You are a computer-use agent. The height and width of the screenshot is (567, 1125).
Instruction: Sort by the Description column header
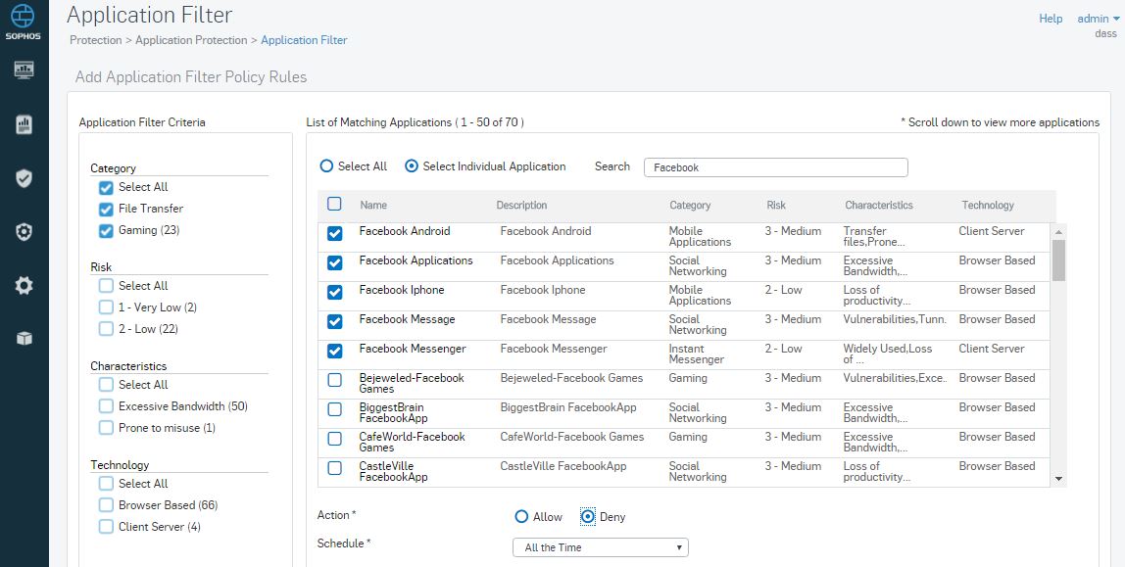pyautogui.click(x=521, y=205)
